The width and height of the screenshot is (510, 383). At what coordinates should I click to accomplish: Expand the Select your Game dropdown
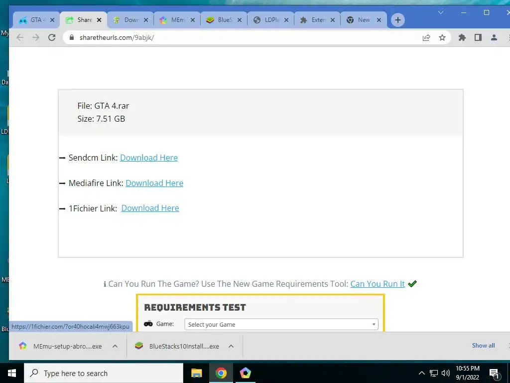(281, 324)
